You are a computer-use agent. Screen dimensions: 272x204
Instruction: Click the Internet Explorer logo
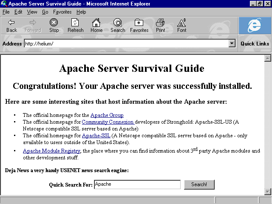pyautogui.click(x=255, y=25)
